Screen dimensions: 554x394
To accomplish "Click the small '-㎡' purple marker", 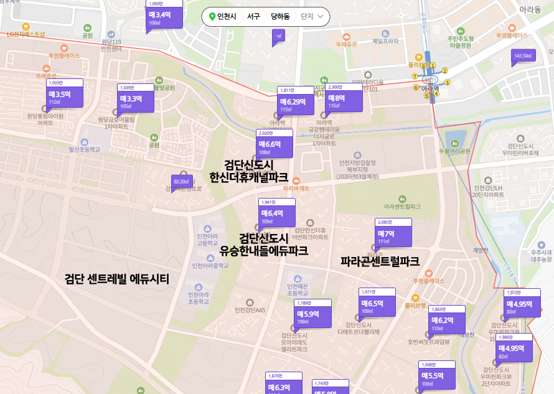I will pyautogui.click(x=278, y=36).
